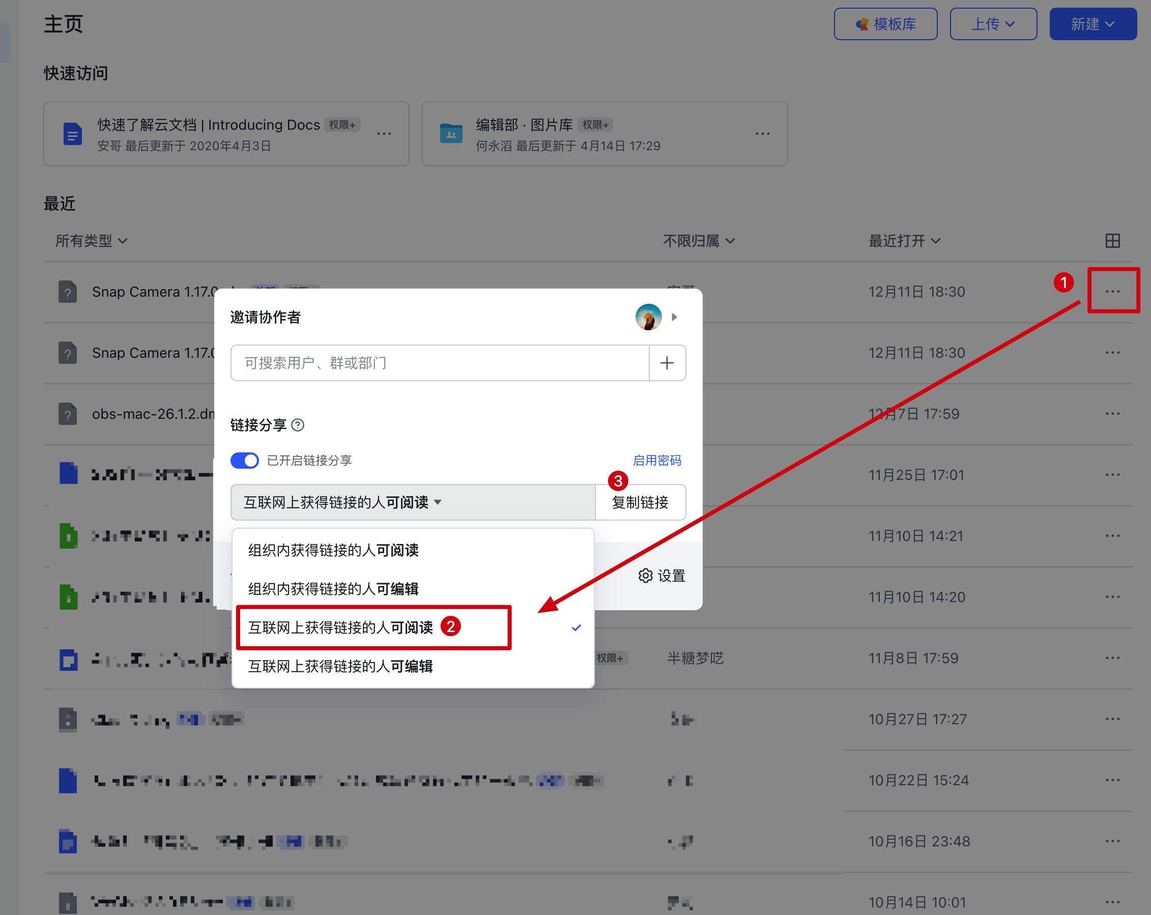This screenshot has width=1151, height=915.
Task: Click the grid view layout icon
Action: [x=1112, y=241]
